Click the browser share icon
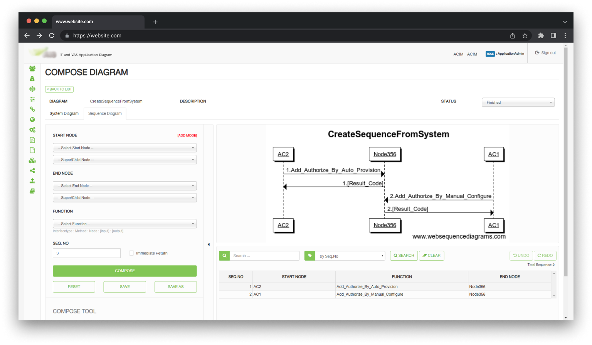Image resolution: width=592 pixels, height=345 pixels. click(513, 35)
